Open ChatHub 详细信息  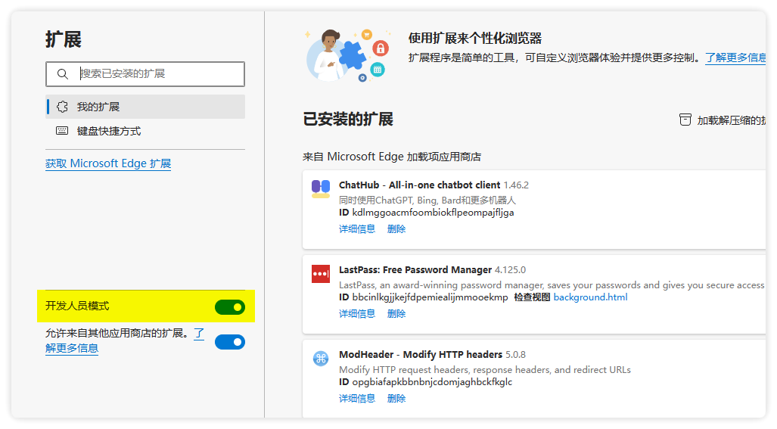pos(357,228)
